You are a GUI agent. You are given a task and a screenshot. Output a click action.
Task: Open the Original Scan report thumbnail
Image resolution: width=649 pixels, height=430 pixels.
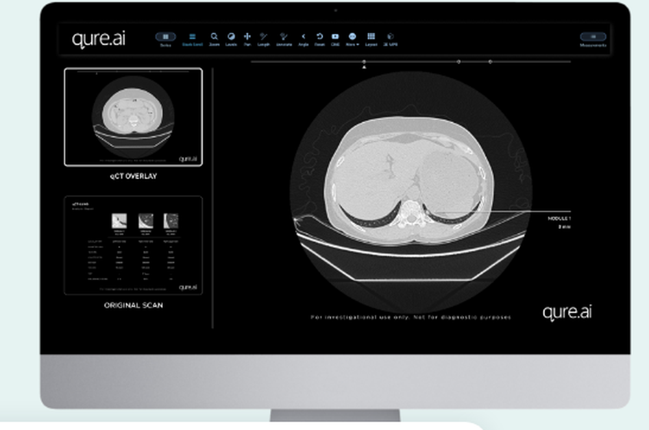tap(133, 246)
